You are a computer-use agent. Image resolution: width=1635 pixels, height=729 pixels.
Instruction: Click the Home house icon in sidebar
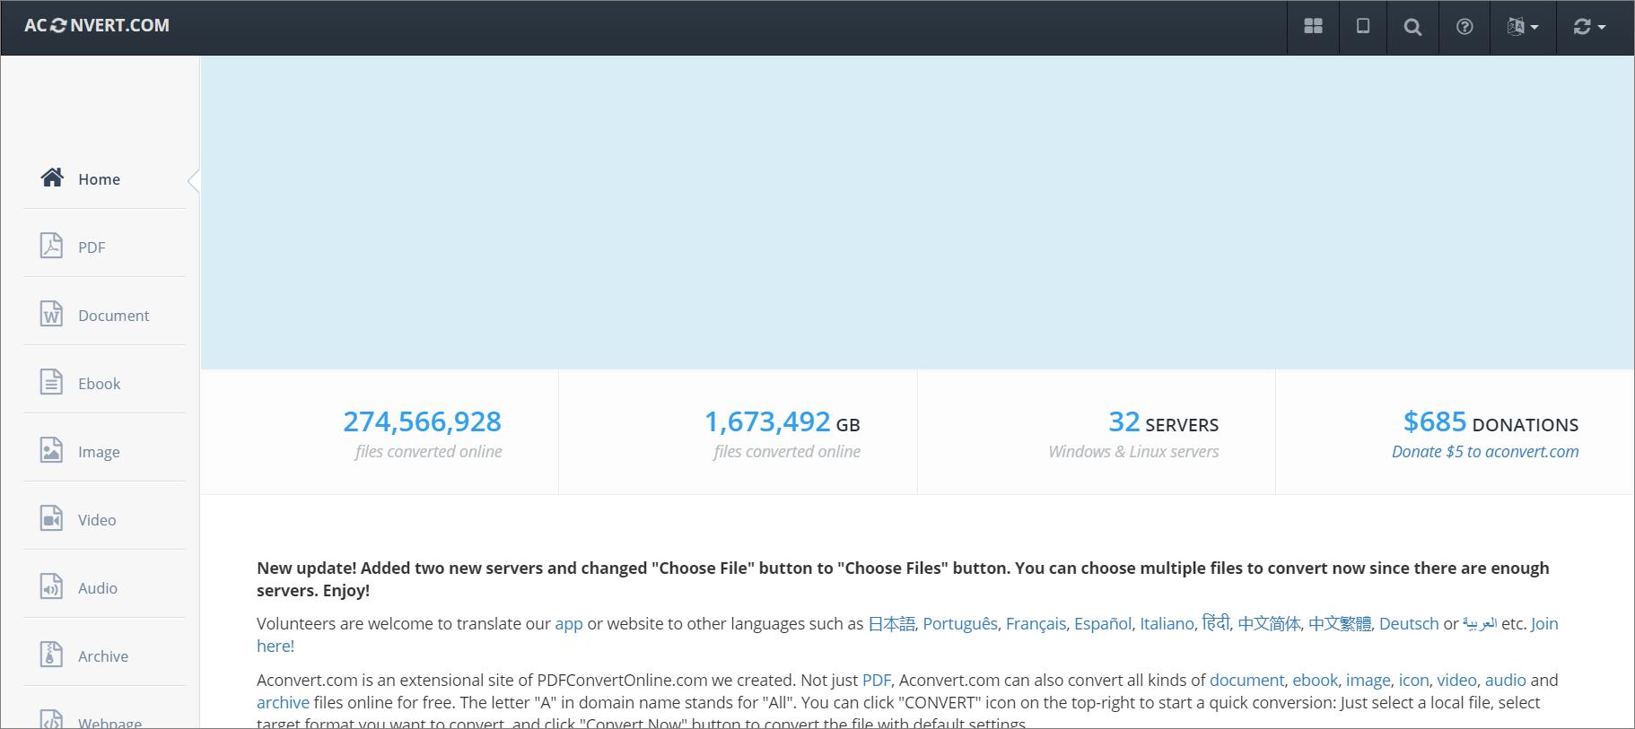tap(52, 178)
